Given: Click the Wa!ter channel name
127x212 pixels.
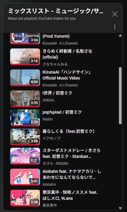Looking at the screenshot, I should click(48, 119).
